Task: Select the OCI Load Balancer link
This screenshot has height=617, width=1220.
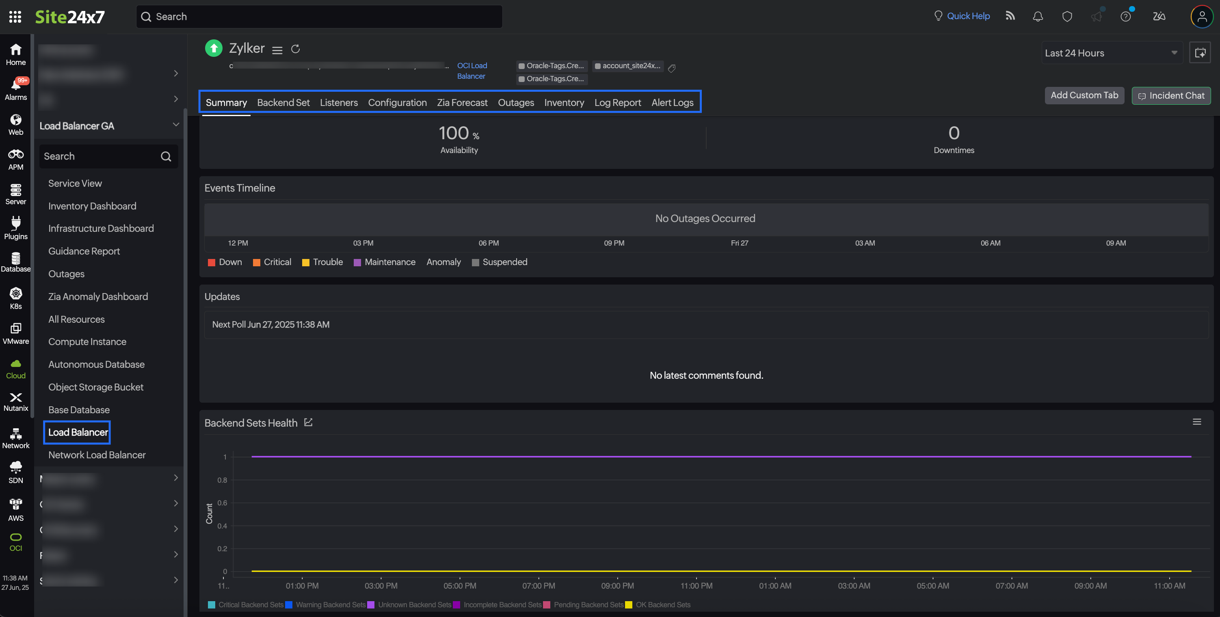Action: coord(472,71)
